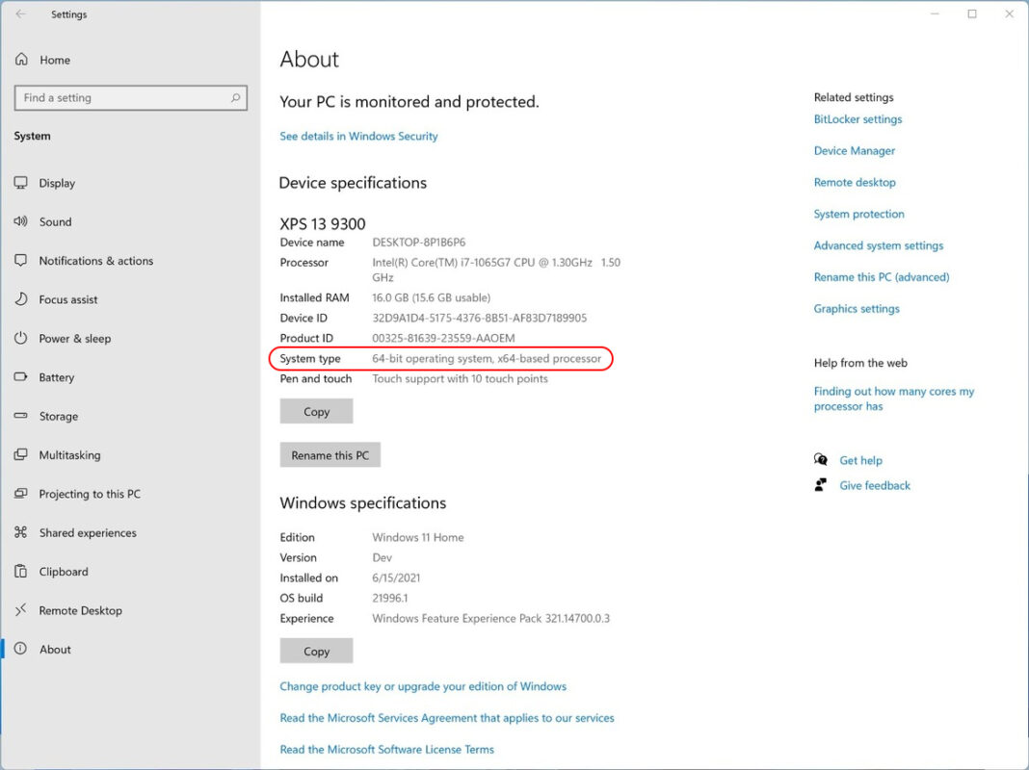Click Rename this PC (advanced) link
The width and height of the screenshot is (1029, 770).
tap(882, 276)
